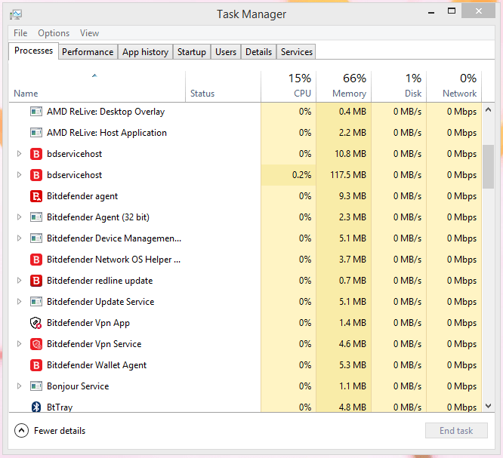Select the Processes tab
The width and height of the screenshot is (503, 458).
pos(33,51)
